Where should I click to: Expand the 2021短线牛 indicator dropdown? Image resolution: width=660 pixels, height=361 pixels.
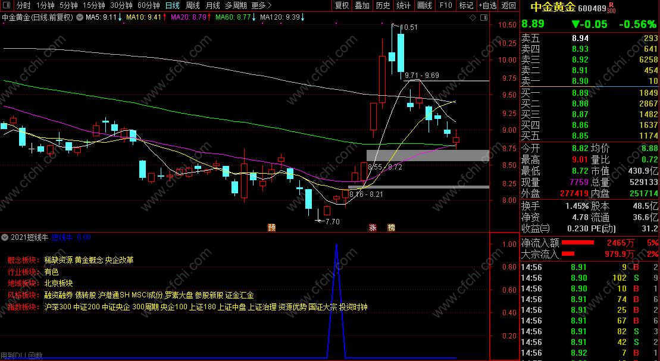(x=5, y=237)
